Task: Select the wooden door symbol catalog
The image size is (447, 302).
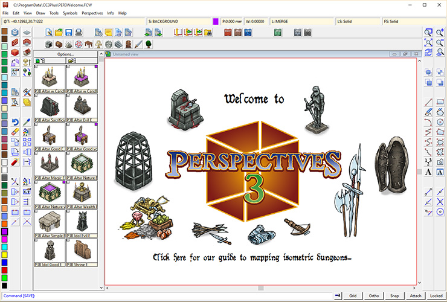Action: [x=129, y=44]
